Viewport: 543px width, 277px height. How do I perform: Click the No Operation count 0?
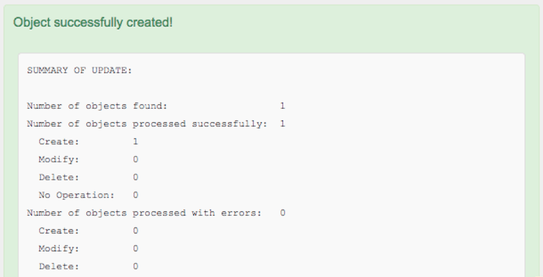click(135, 195)
